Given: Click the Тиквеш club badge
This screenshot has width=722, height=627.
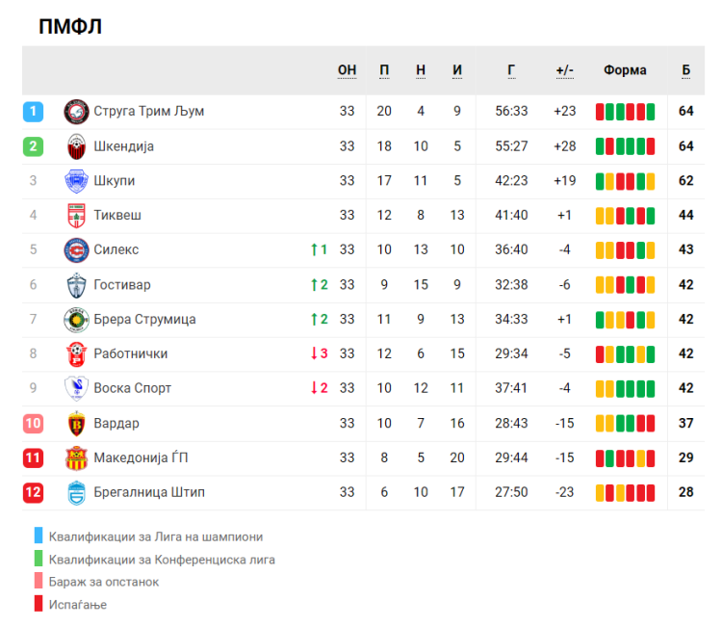Looking at the screenshot, I should (76, 216).
